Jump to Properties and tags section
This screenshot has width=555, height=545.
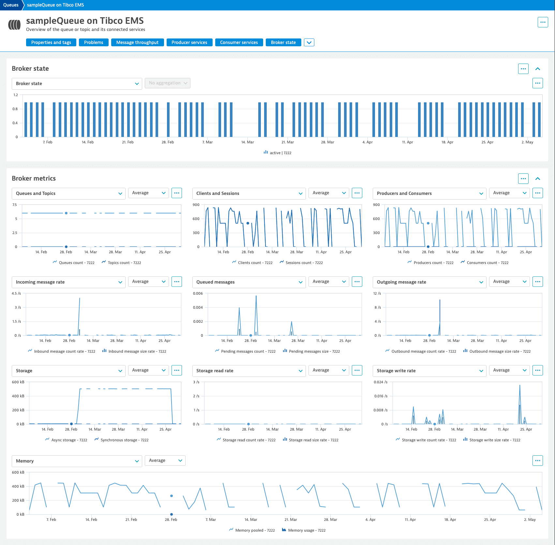[51, 42]
